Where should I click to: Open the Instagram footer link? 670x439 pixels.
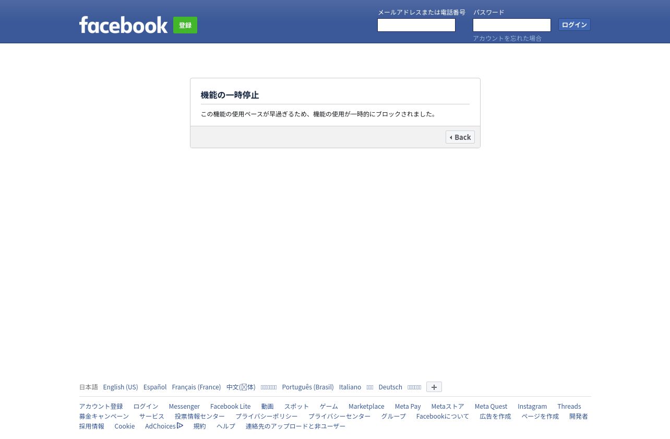pos(532,407)
